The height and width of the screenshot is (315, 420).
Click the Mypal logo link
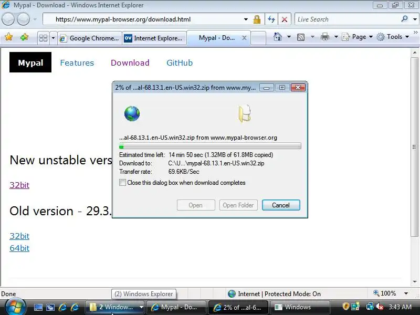30,62
